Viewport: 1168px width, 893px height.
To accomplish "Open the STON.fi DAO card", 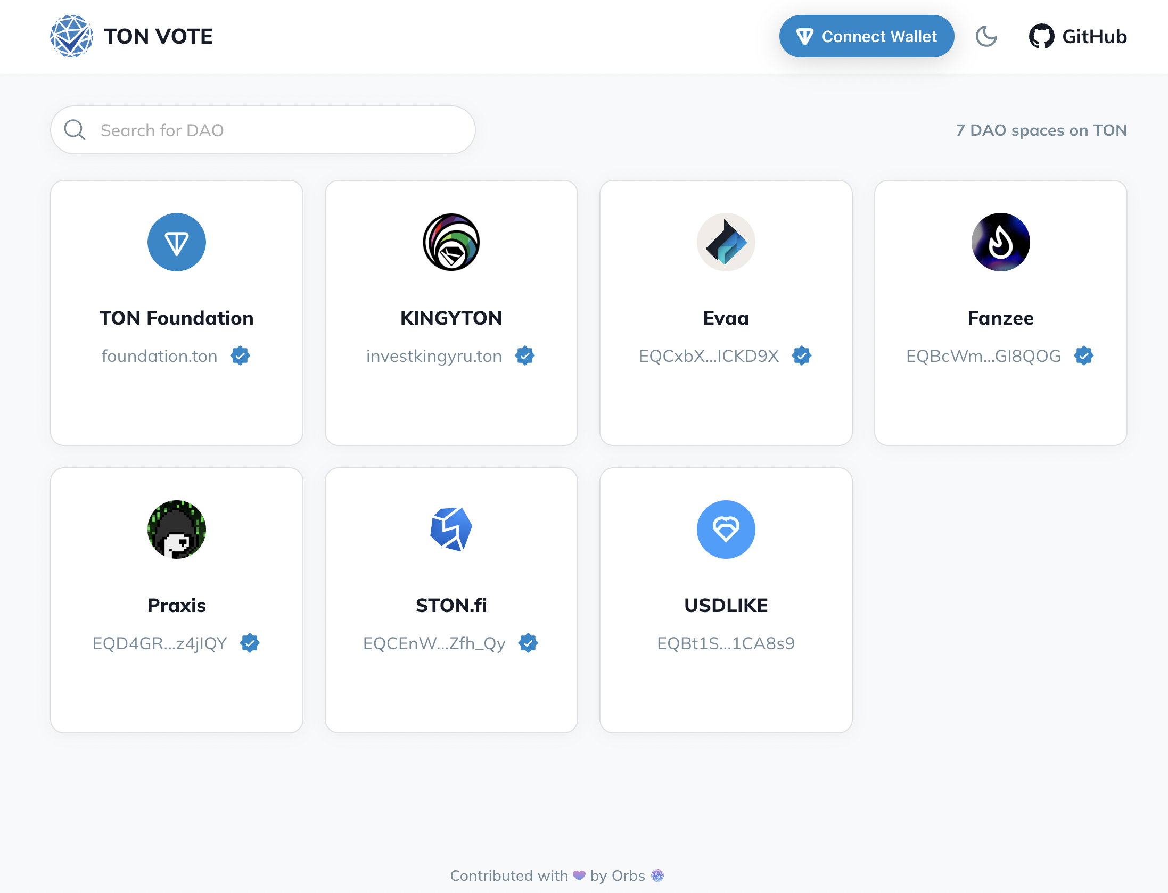I will (451, 601).
